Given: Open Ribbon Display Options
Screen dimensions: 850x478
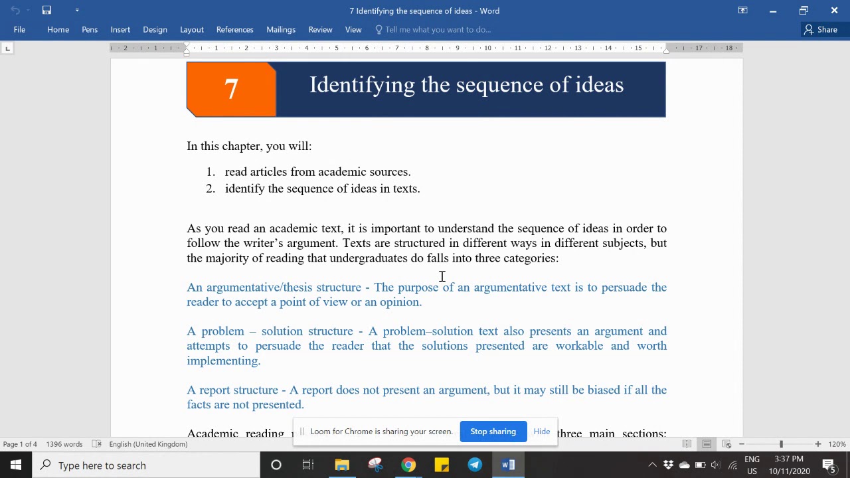Looking at the screenshot, I should [743, 11].
